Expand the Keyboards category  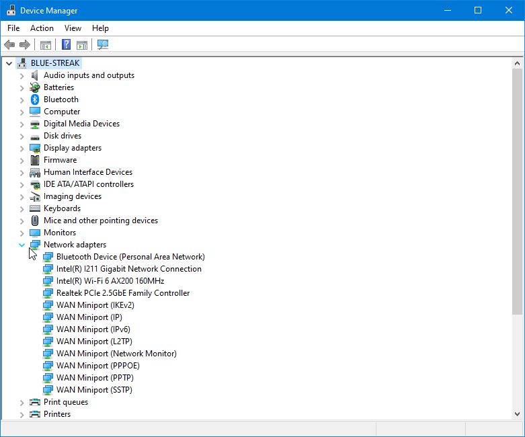click(x=22, y=209)
